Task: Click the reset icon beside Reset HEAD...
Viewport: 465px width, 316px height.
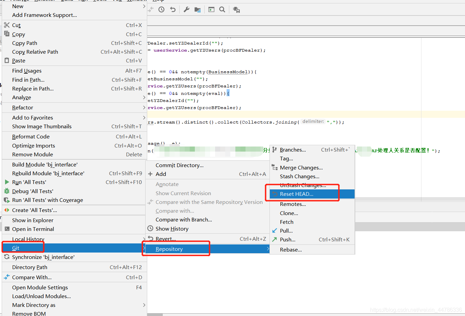Action: pyautogui.click(x=275, y=194)
